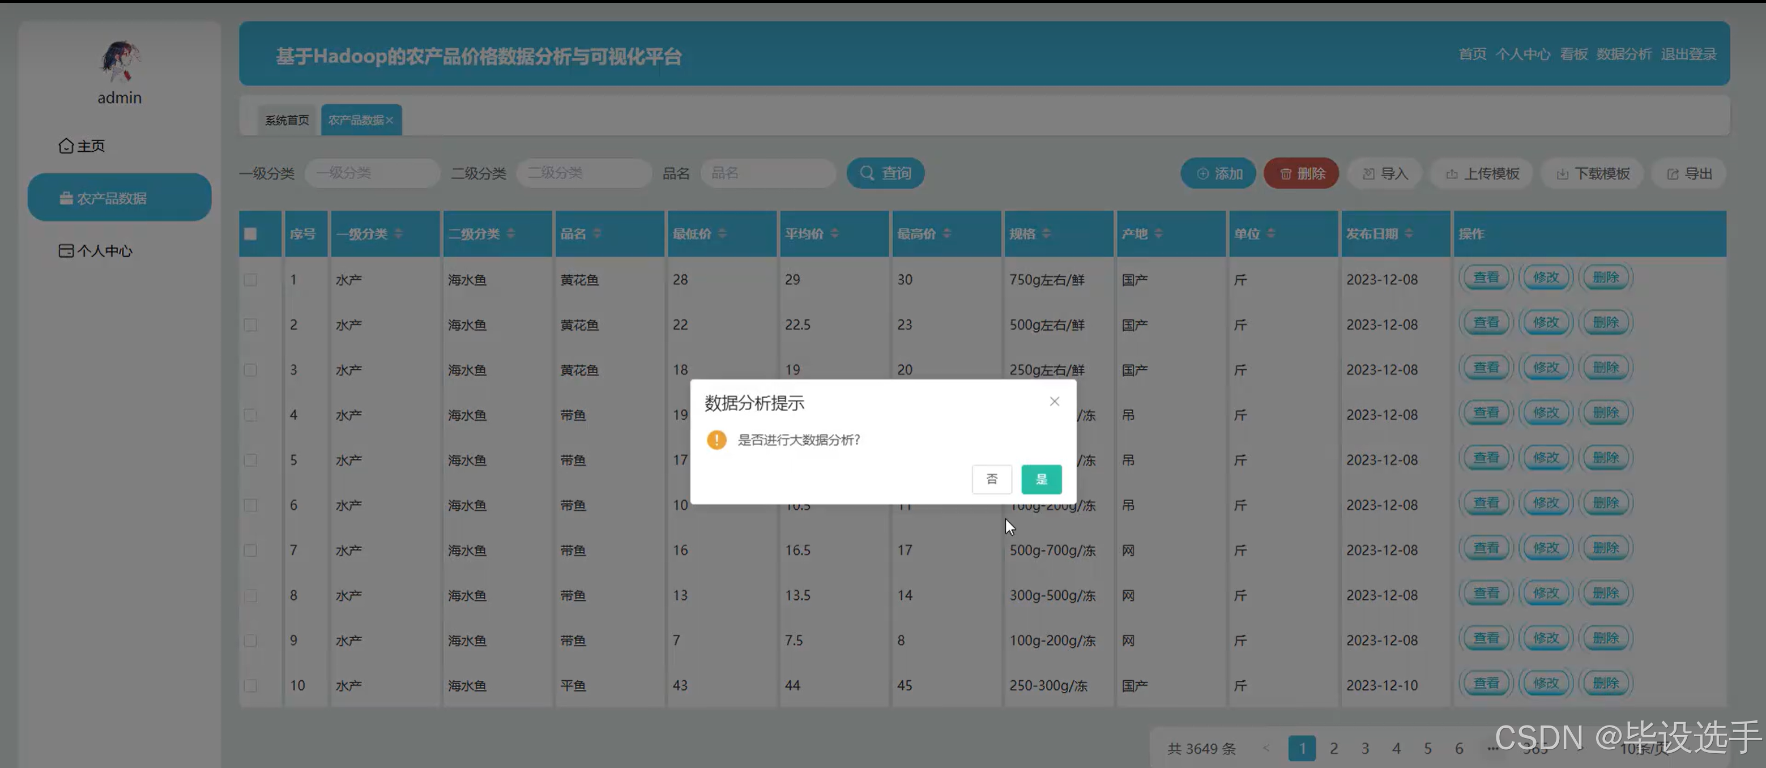Sort by the 发布日期 column arrows
Image resolution: width=1766 pixels, height=768 pixels.
pyautogui.click(x=1408, y=234)
